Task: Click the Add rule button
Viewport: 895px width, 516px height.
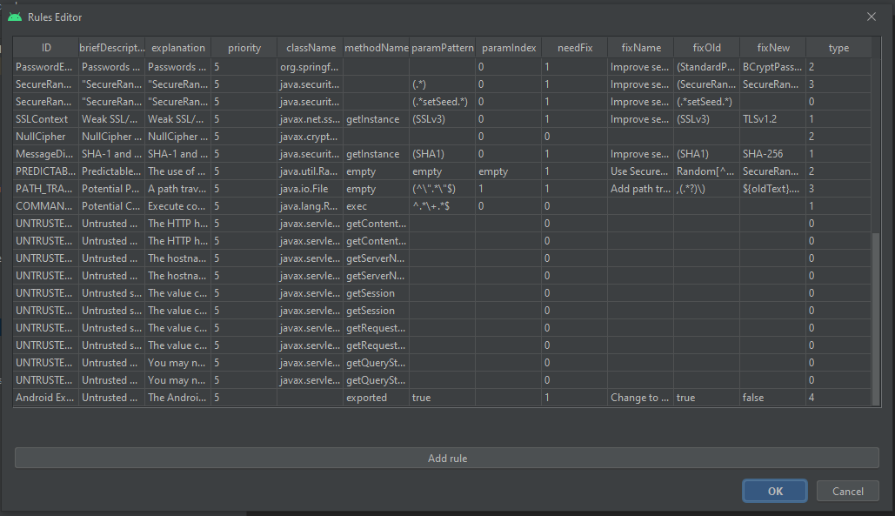Action: (x=447, y=459)
